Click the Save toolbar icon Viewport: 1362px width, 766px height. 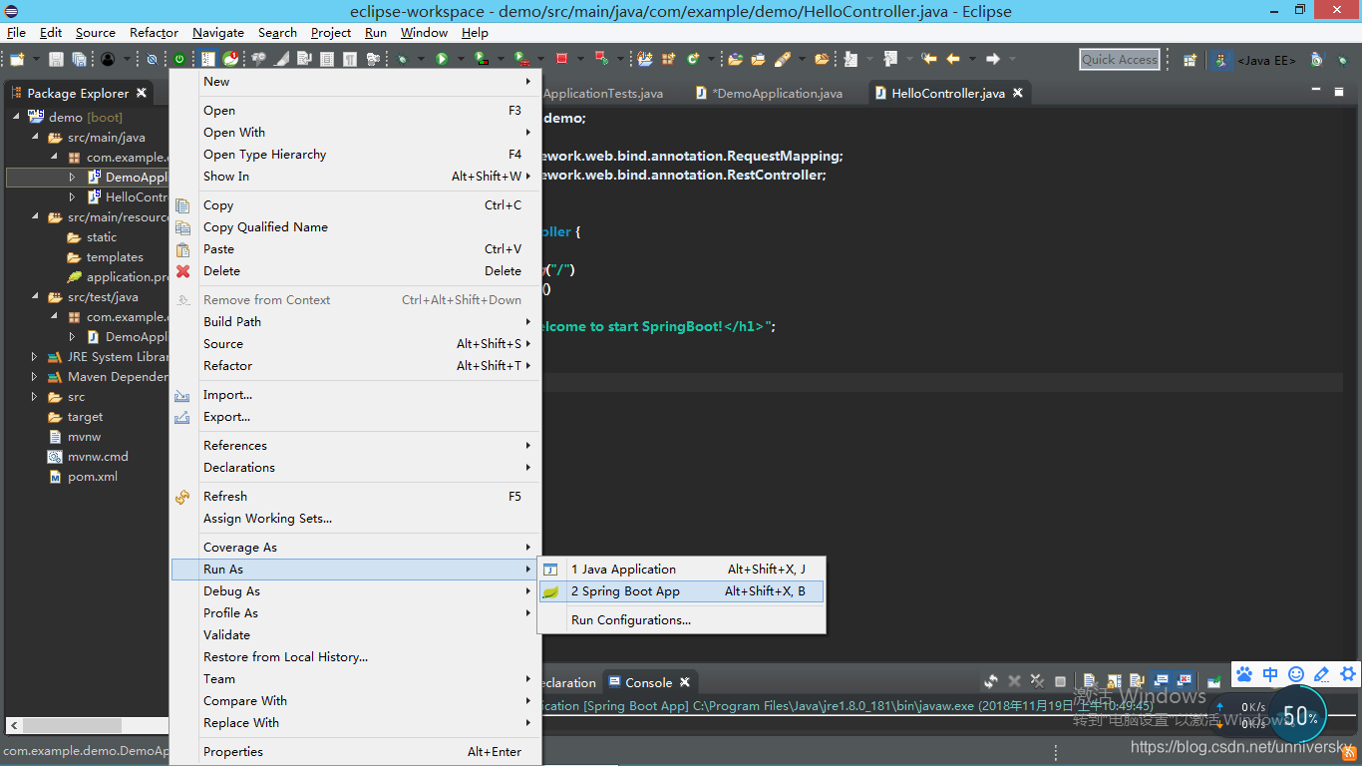pyautogui.click(x=56, y=59)
